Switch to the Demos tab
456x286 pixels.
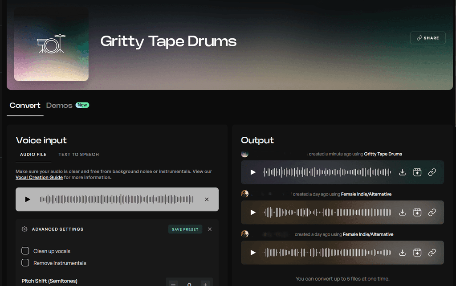(59, 105)
